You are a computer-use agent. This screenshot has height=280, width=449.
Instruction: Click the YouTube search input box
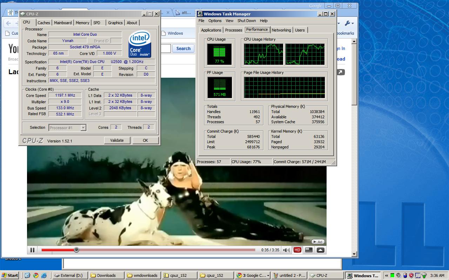165,49
